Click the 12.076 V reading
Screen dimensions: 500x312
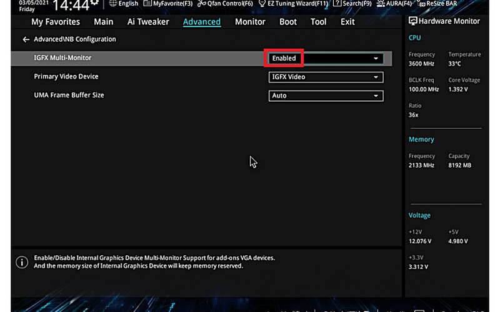coord(420,241)
